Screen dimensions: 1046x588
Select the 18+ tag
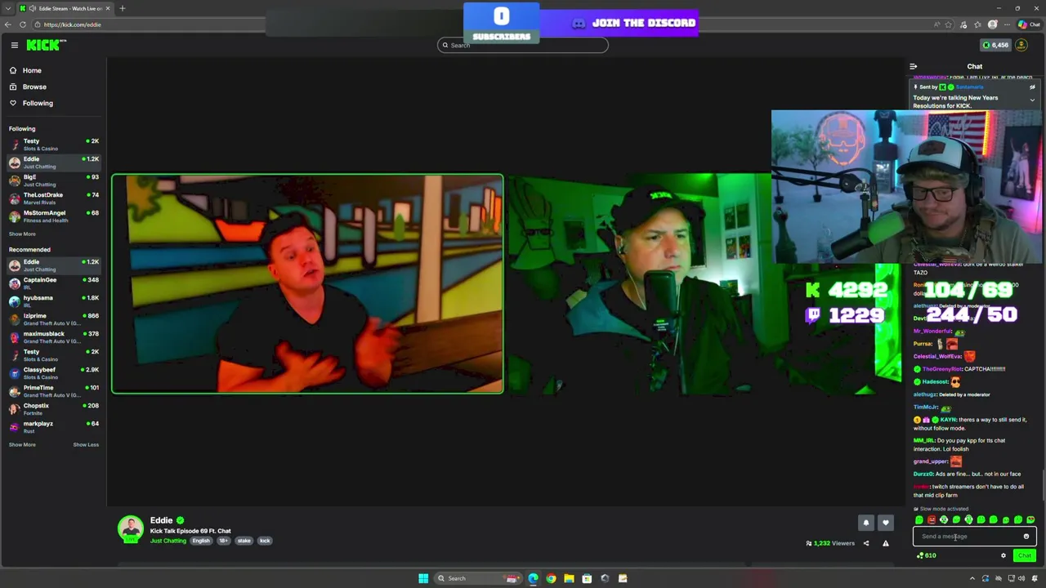click(223, 541)
